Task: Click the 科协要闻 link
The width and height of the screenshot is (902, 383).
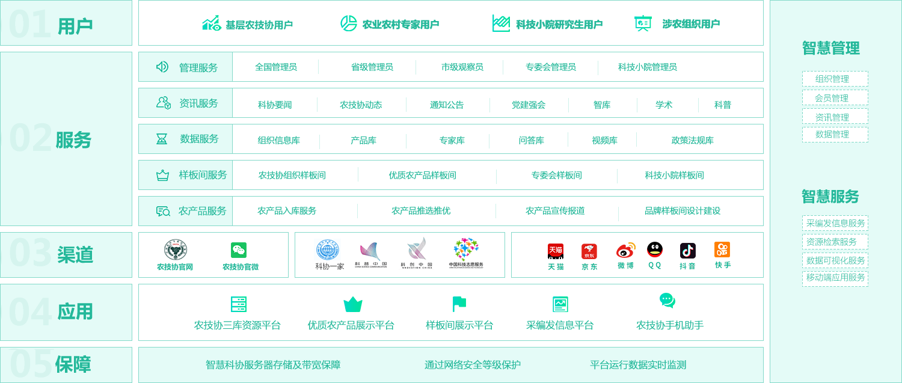Action: [x=275, y=105]
